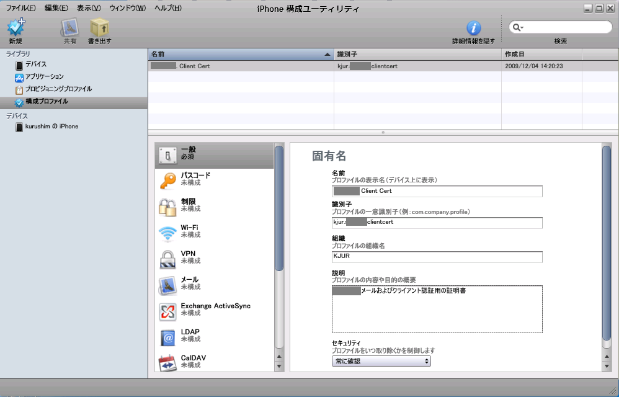Open the ヘルプ(H) menu

point(168,8)
